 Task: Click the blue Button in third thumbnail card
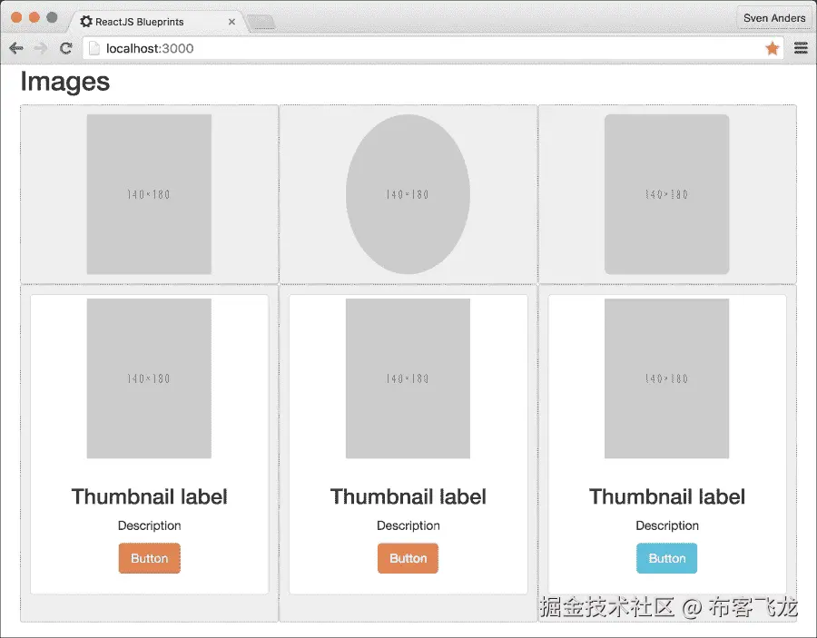(x=666, y=558)
